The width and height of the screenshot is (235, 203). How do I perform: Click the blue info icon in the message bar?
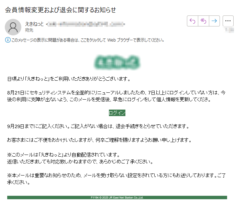pos(8,40)
